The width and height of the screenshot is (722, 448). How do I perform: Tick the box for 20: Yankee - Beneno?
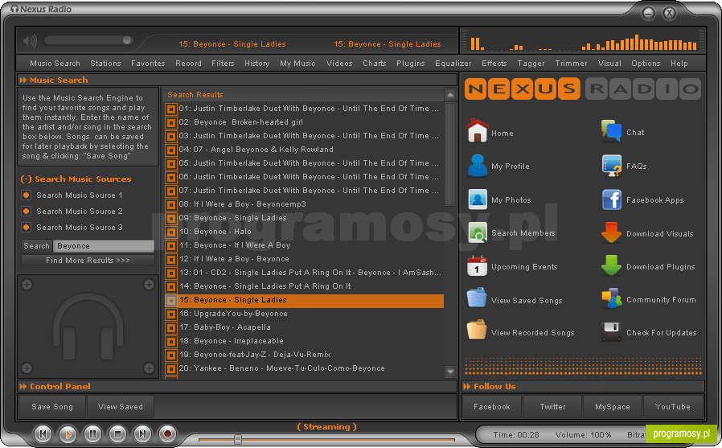pos(170,368)
